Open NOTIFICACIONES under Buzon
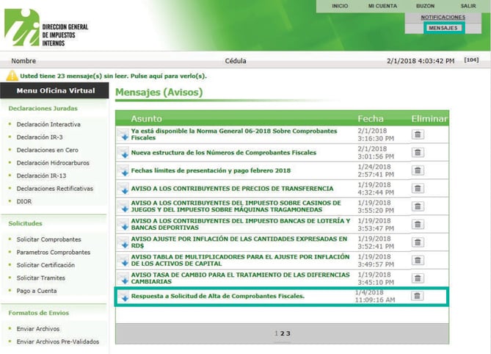491x354 pixels. coord(443,17)
